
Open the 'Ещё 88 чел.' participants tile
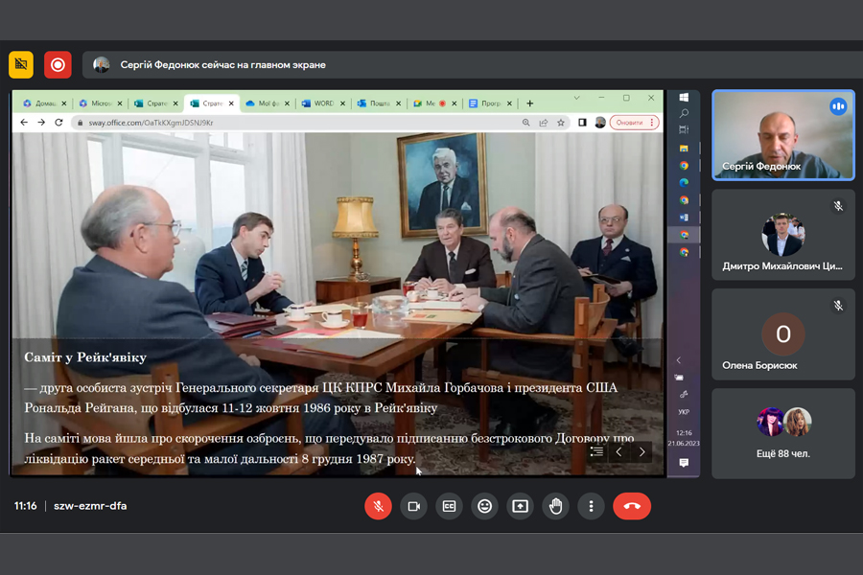tap(783, 433)
